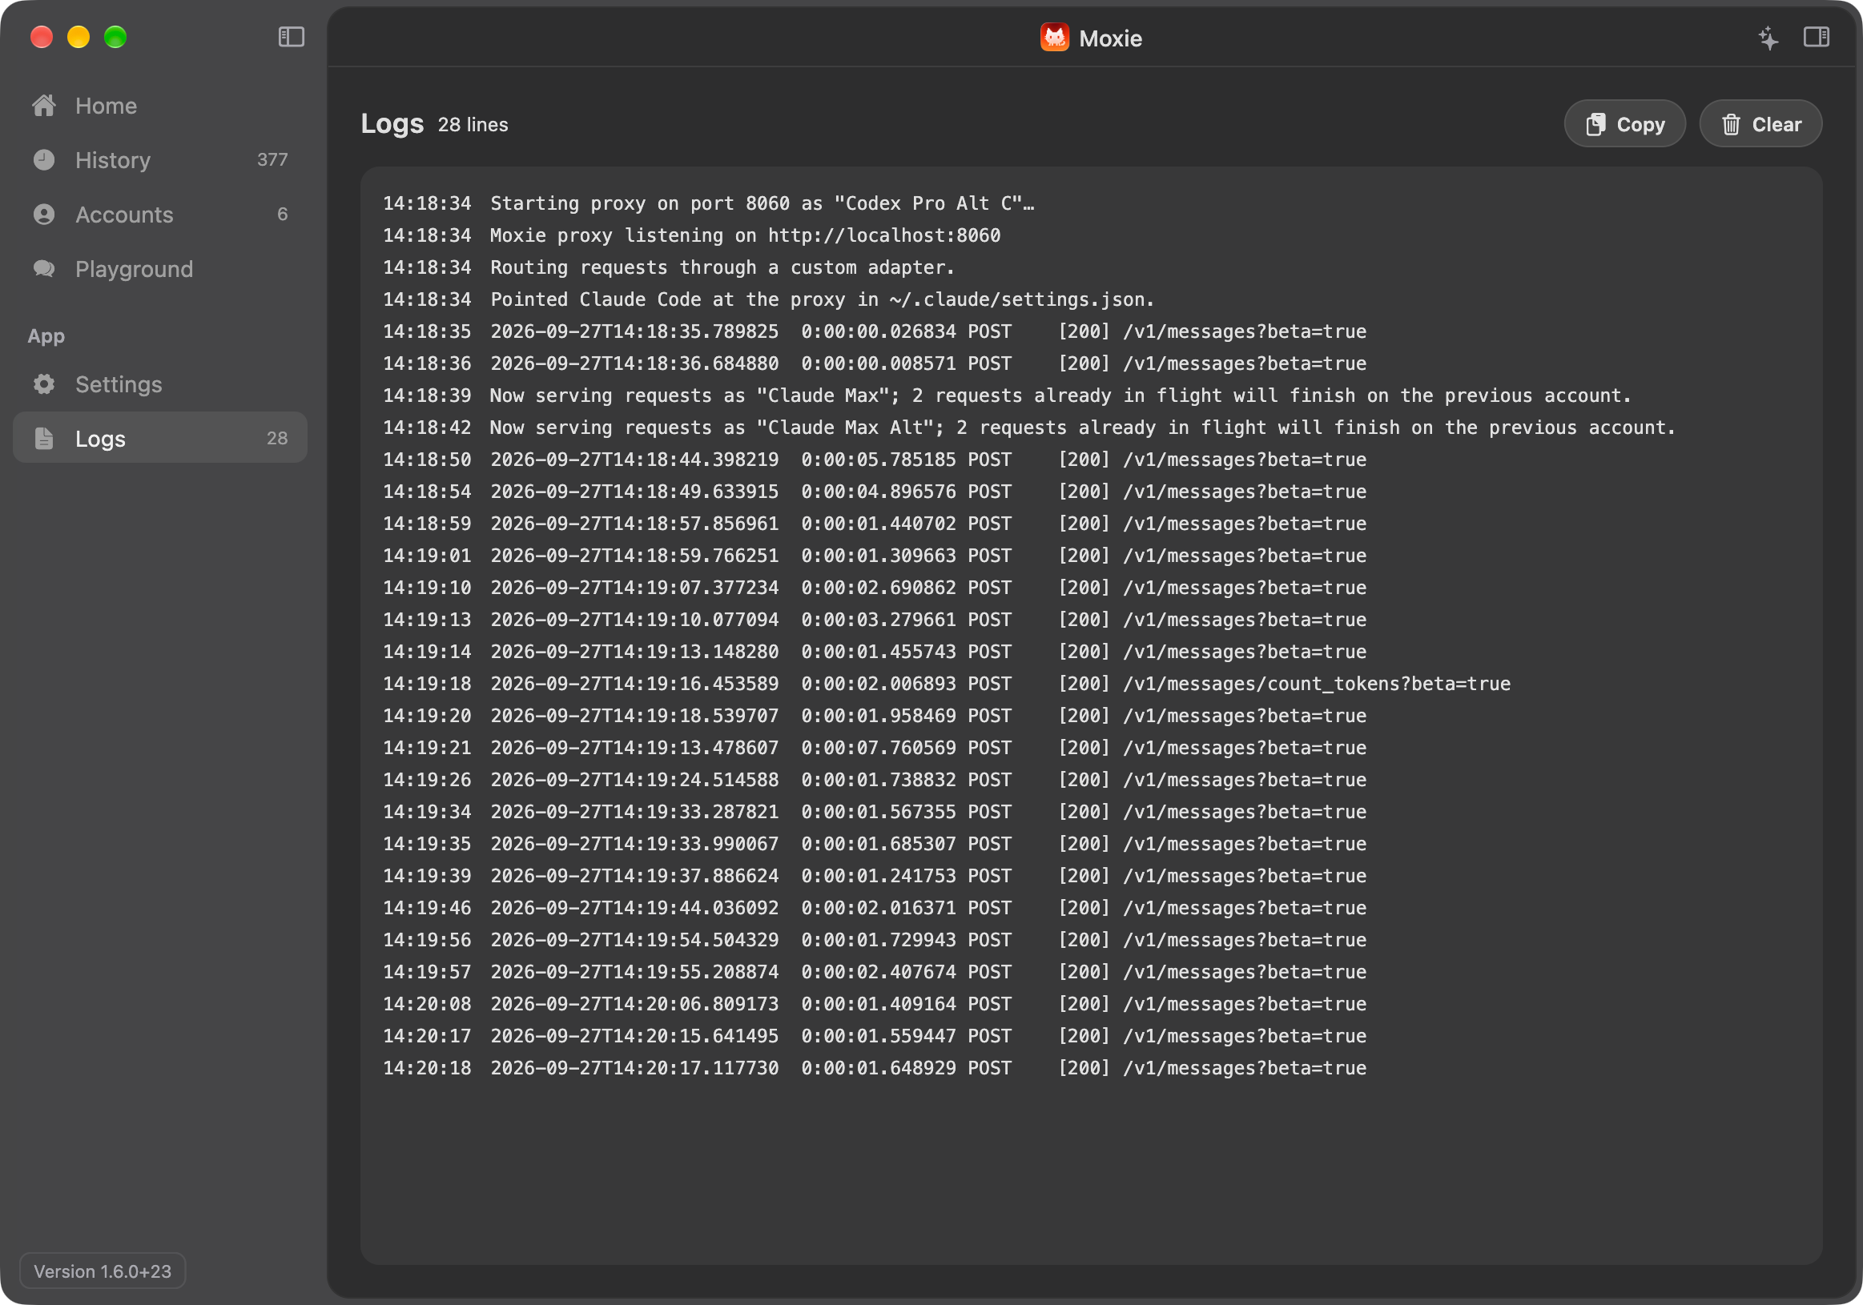Image resolution: width=1863 pixels, height=1305 pixels.
Task: Select the Logs sidebar item
Action: point(160,438)
